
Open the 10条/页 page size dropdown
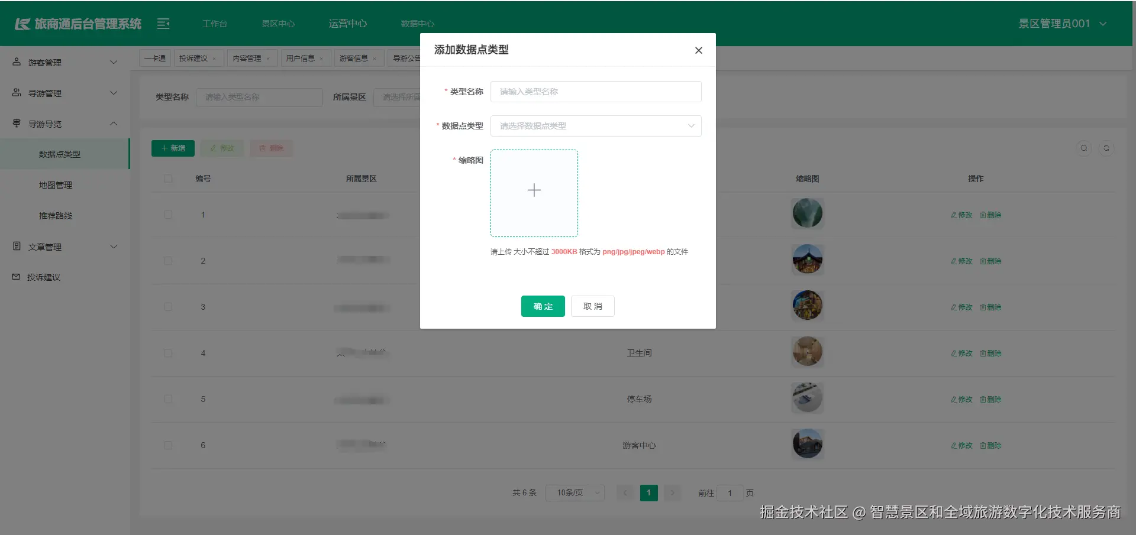point(575,492)
